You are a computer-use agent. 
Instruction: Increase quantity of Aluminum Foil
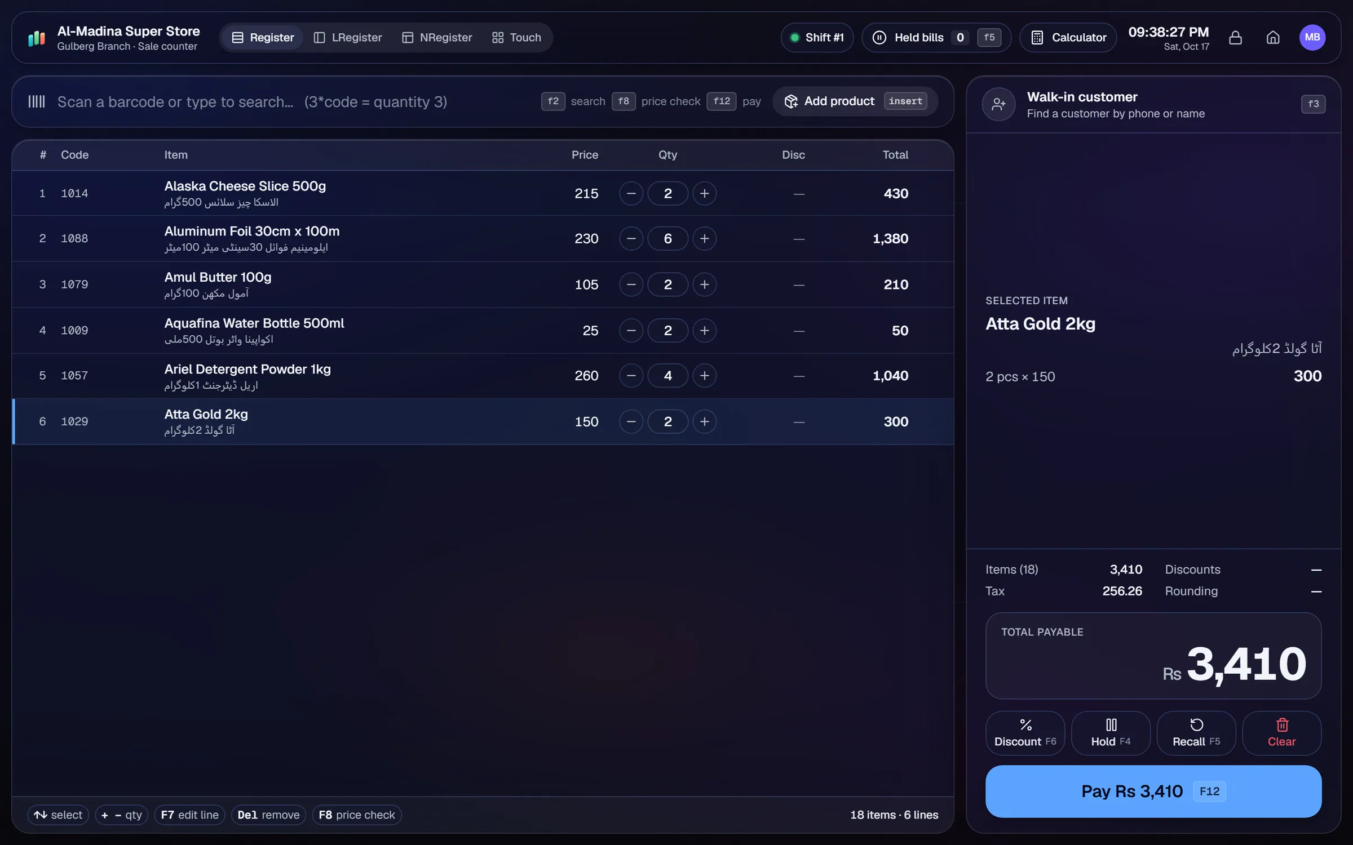(x=704, y=239)
